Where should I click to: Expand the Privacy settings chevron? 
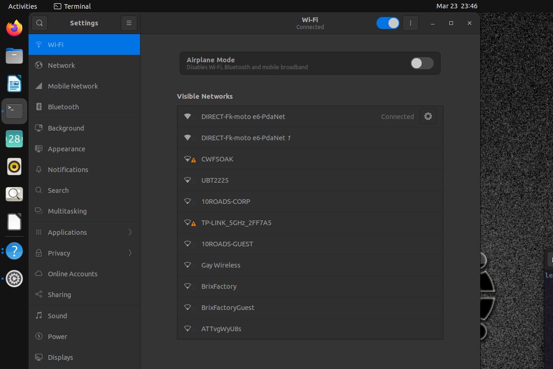130,253
